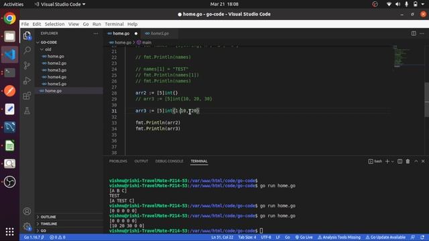The image size is (429, 241).
Task: Kill terminal with trash icon
Action: (x=408, y=161)
